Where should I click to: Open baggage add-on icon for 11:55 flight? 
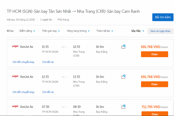tap(124, 47)
